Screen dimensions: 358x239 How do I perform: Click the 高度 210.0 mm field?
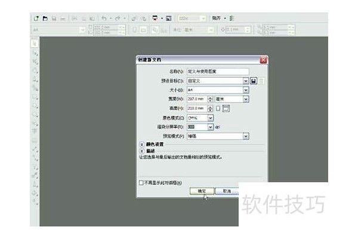[197, 108]
